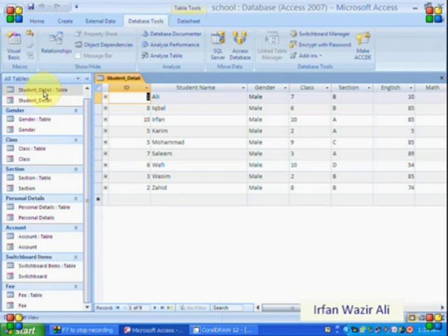This screenshot has height=336, width=448.
Task: Open Object Dependencies
Action: pyautogui.click(x=104, y=45)
